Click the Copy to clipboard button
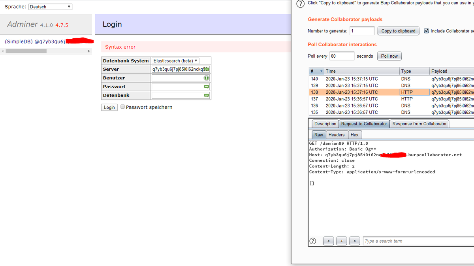The image size is (474, 266). (x=398, y=31)
